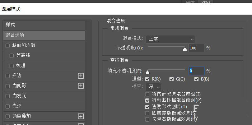Viewport: 252px width, 125px height.
Task: Click the 图层样式 dialog title
Action: tap(11, 9)
